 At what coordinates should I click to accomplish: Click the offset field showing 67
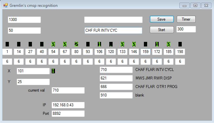click(x=65, y=52)
